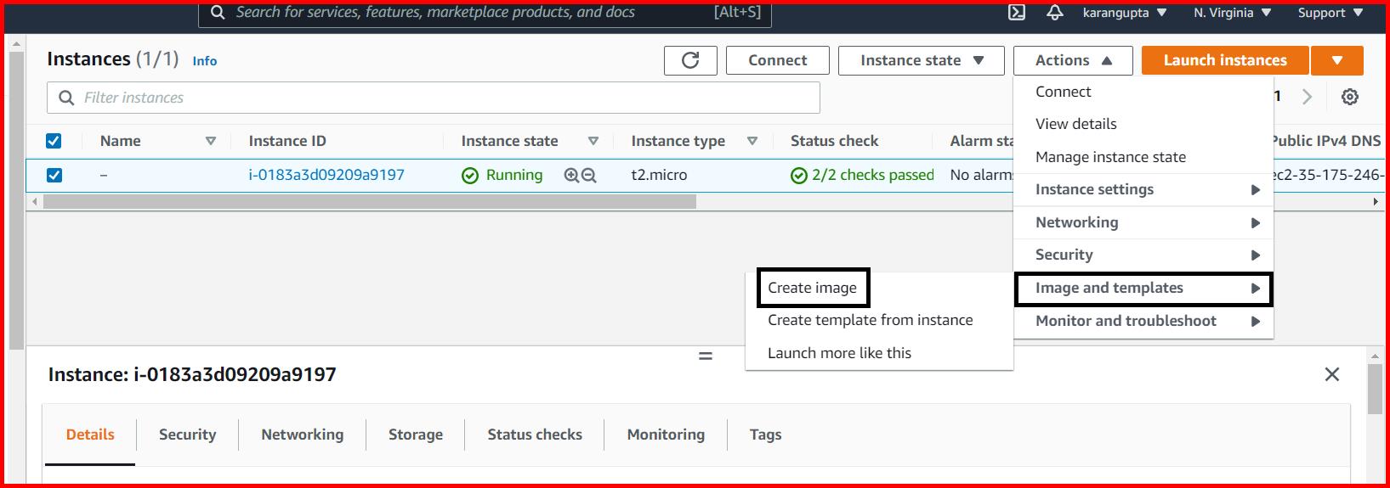The image size is (1390, 488).
Task: Open the karangupta account dropdown
Action: click(1124, 13)
